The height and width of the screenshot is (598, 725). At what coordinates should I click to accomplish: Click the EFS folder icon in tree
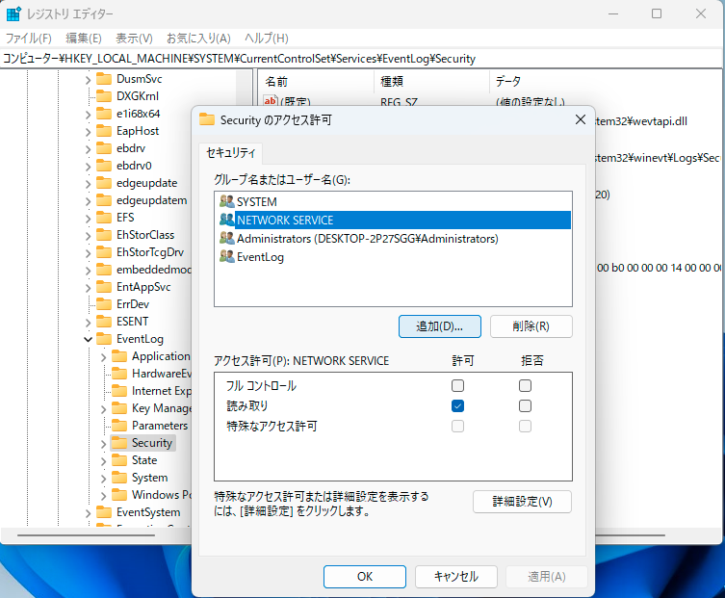[104, 218]
